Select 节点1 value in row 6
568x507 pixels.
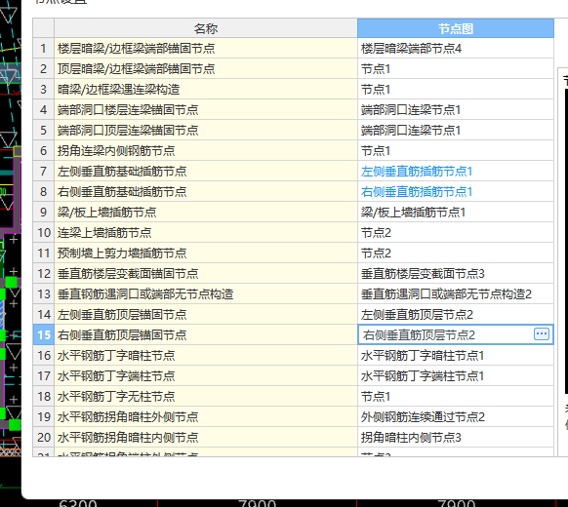coord(456,150)
